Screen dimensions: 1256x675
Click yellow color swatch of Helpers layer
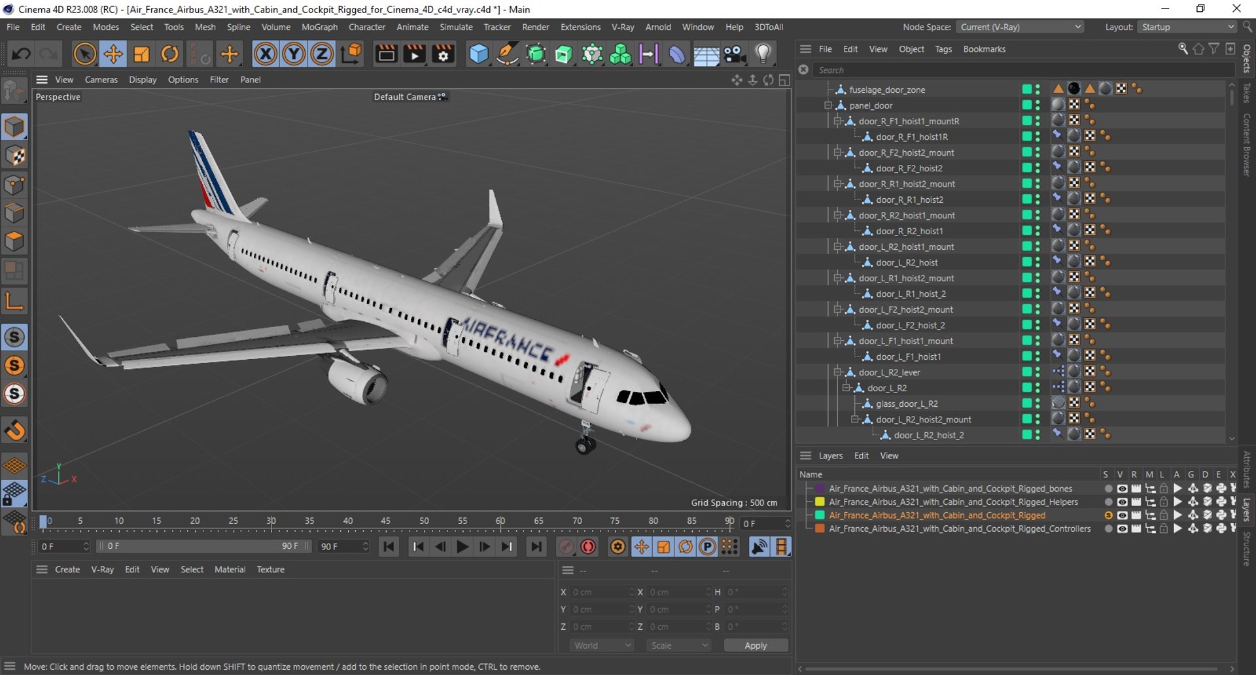819,502
